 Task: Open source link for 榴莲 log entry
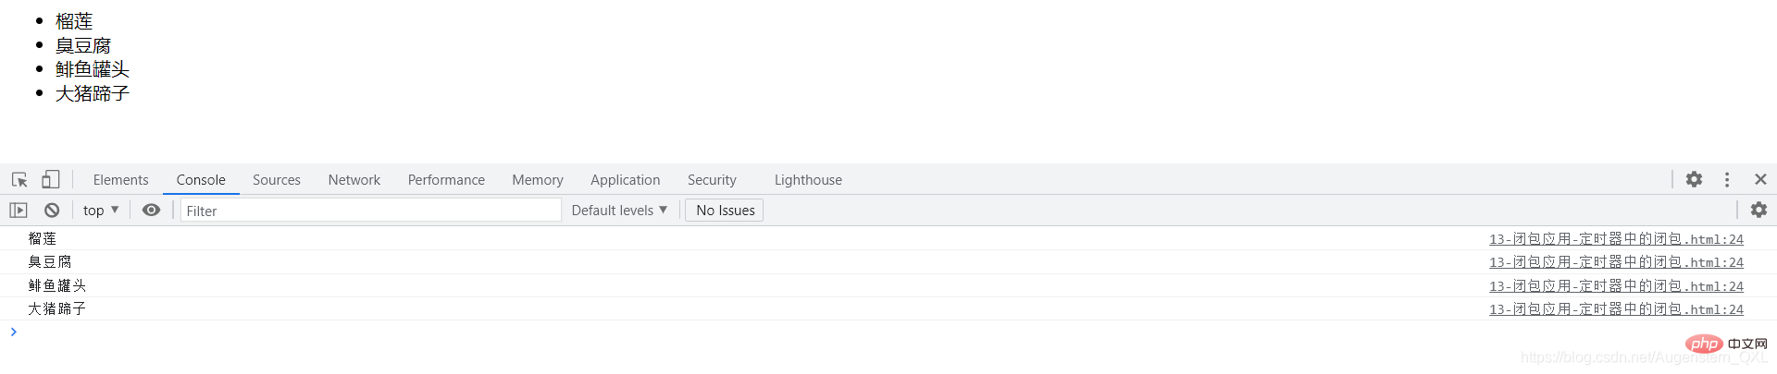tap(1616, 239)
